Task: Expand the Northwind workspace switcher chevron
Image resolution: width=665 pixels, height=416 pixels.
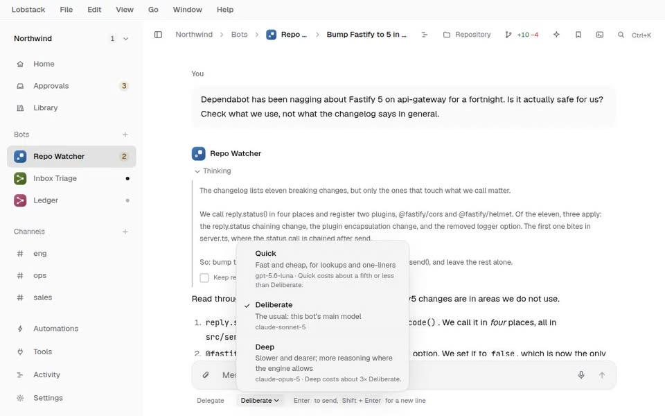Action: tap(125, 39)
